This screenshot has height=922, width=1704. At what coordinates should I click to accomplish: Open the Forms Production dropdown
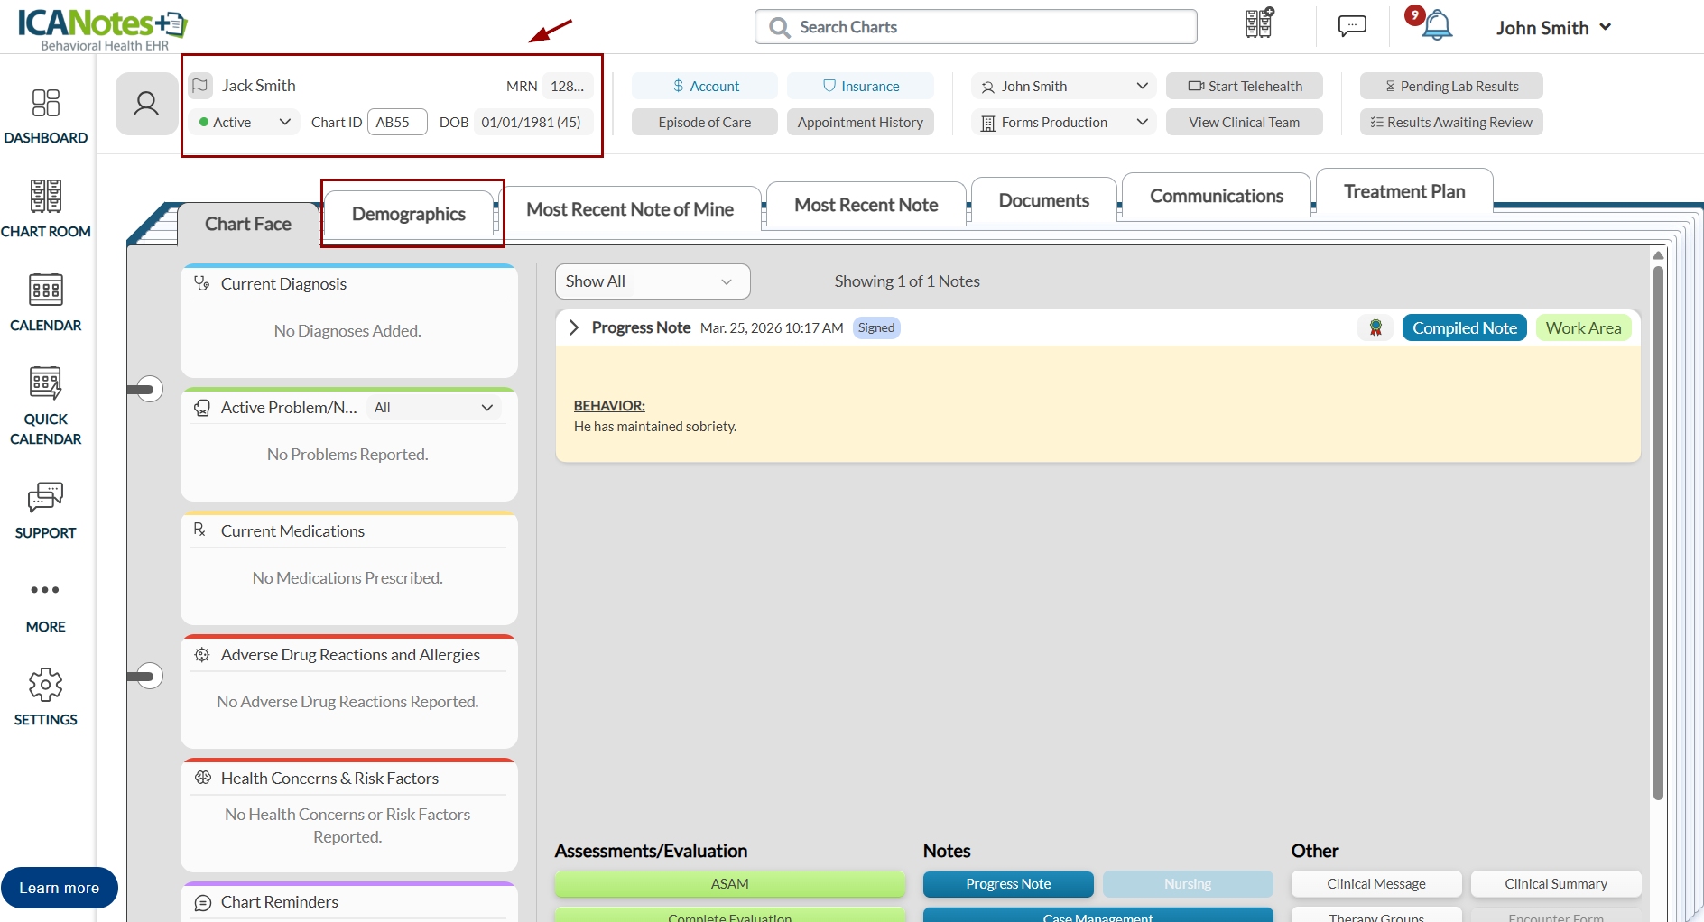[1064, 123]
